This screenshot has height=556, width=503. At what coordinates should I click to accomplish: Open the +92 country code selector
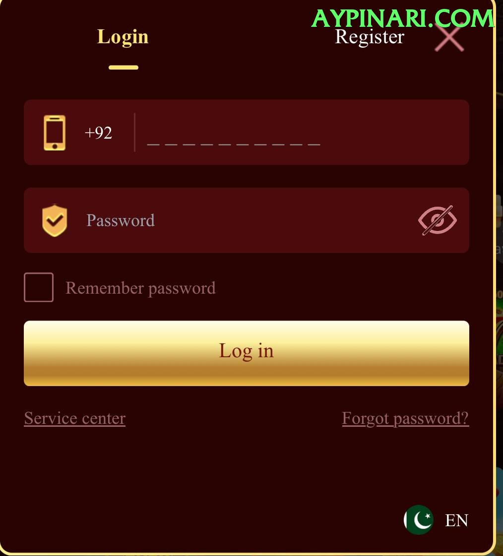(x=98, y=133)
